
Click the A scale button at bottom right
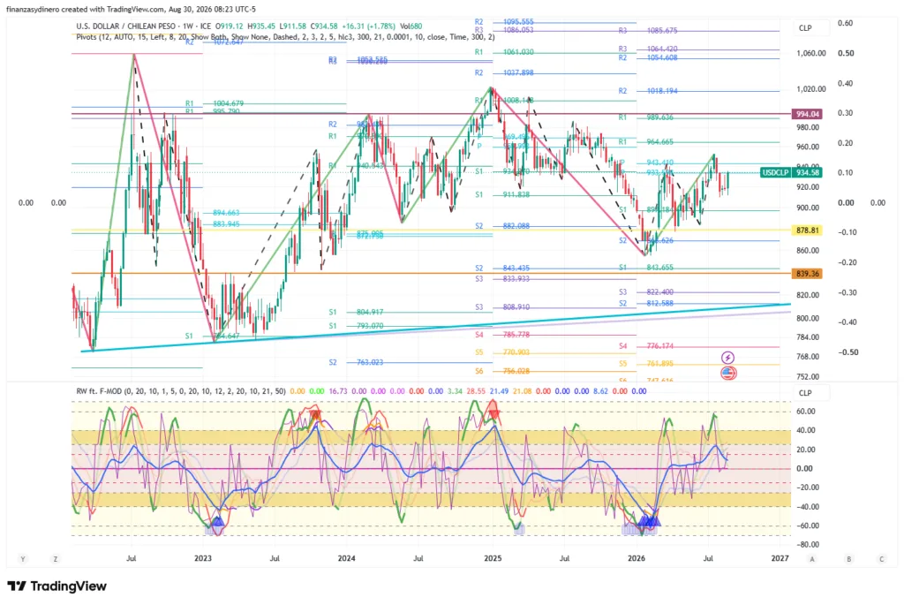coord(812,558)
